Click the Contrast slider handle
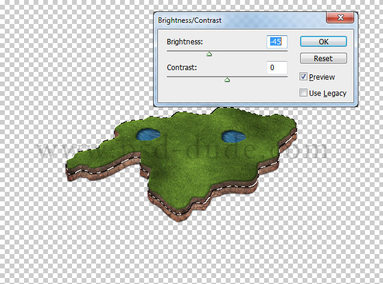Viewport: 383px width, 284px height. pos(227,80)
